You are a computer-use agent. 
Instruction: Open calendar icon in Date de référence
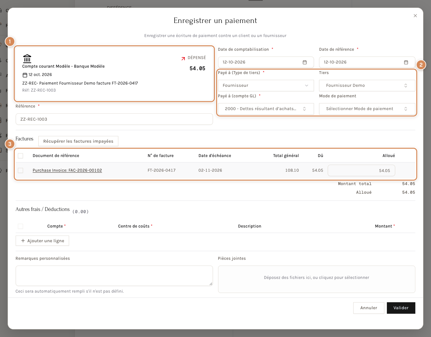pyautogui.click(x=406, y=62)
